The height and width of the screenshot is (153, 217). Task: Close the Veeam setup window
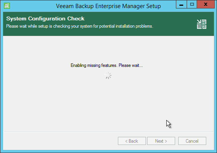pyautogui.click(x=205, y=5)
